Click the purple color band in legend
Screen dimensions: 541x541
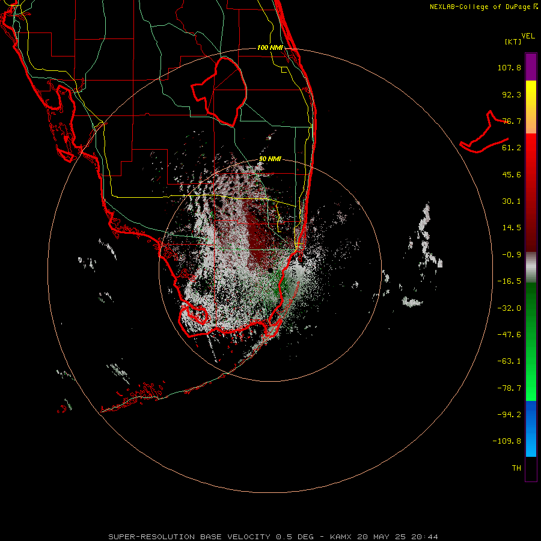pos(531,67)
